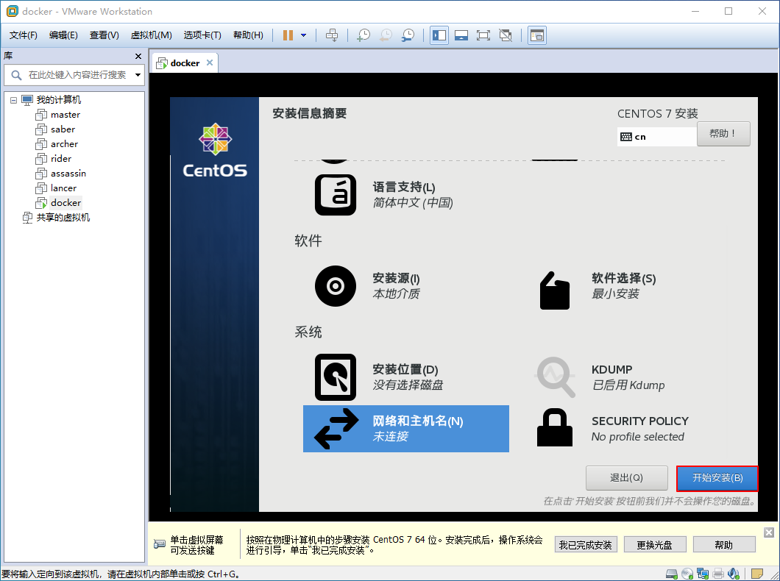This screenshot has width=780, height=581.
Task: Open the suspend button dropdown arrow
Action: point(303,35)
